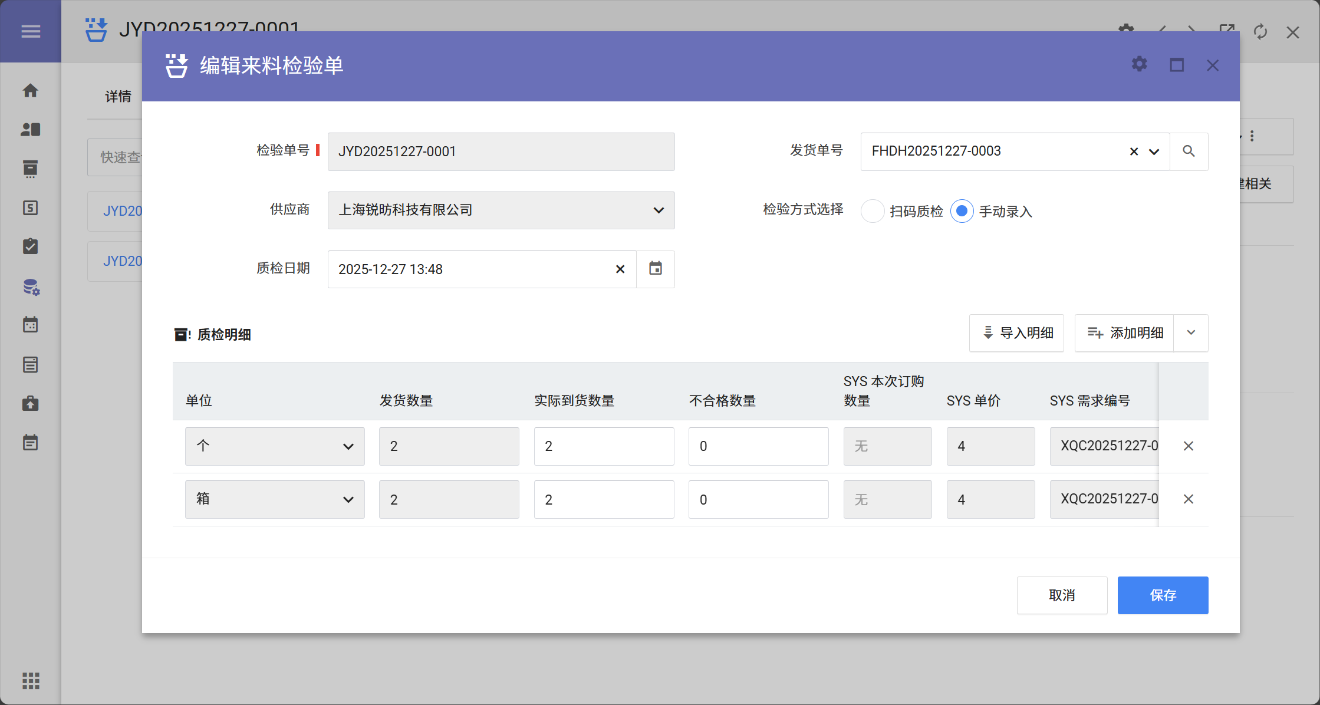Open the app grid icon at bottom-left
The image size is (1320, 705).
coord(31,681)
